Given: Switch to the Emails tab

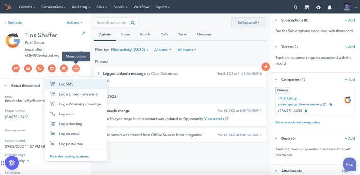Looking at the screenshot, I should click(145, 35).
